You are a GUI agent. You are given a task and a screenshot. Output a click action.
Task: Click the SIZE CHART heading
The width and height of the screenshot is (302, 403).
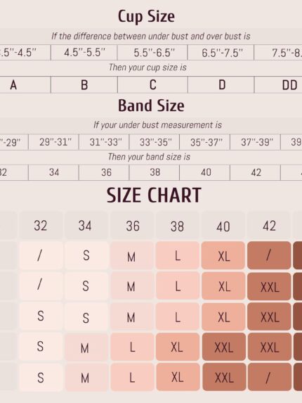coord(154,196)
